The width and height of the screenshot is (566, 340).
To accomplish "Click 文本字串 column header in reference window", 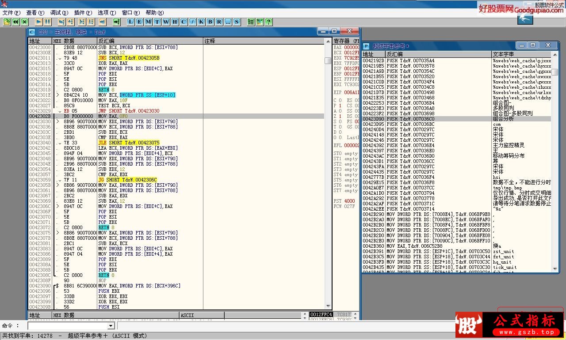I will coord(521,54).
